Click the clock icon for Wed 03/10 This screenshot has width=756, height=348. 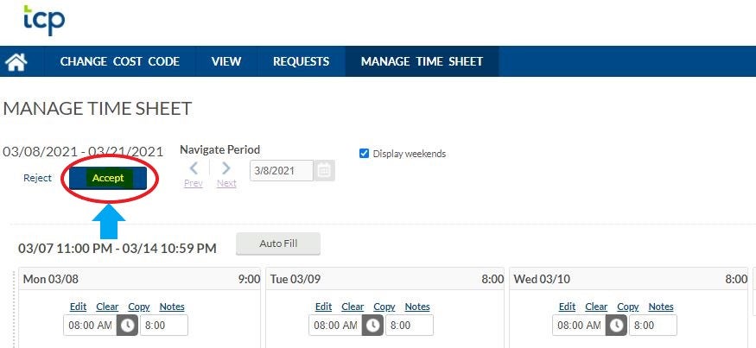616,326
